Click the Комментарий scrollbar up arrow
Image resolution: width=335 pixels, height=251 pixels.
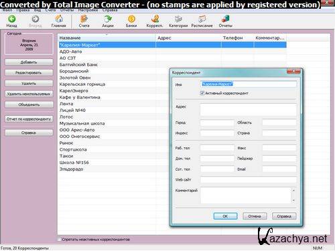(x=293, y=190)
